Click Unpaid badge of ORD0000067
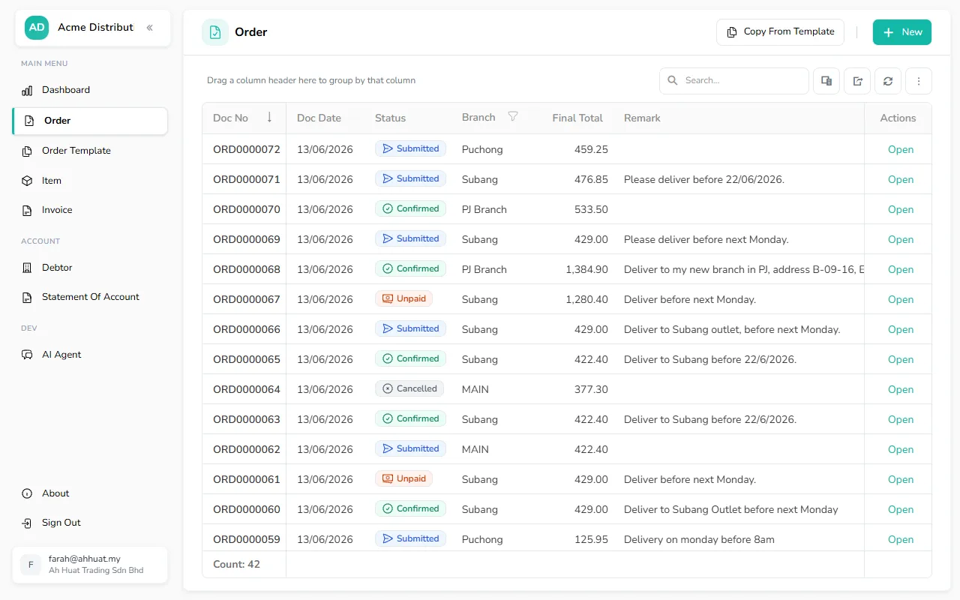 403,298
